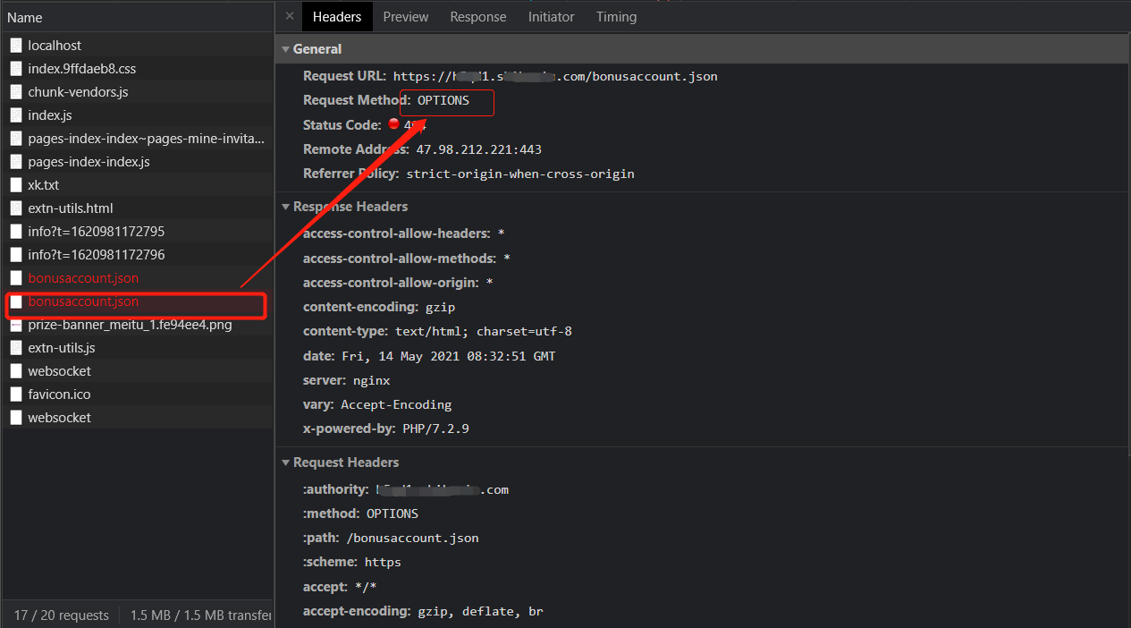Close the request details panel
Screen dimensions: 1131x628
pos(289,16)
